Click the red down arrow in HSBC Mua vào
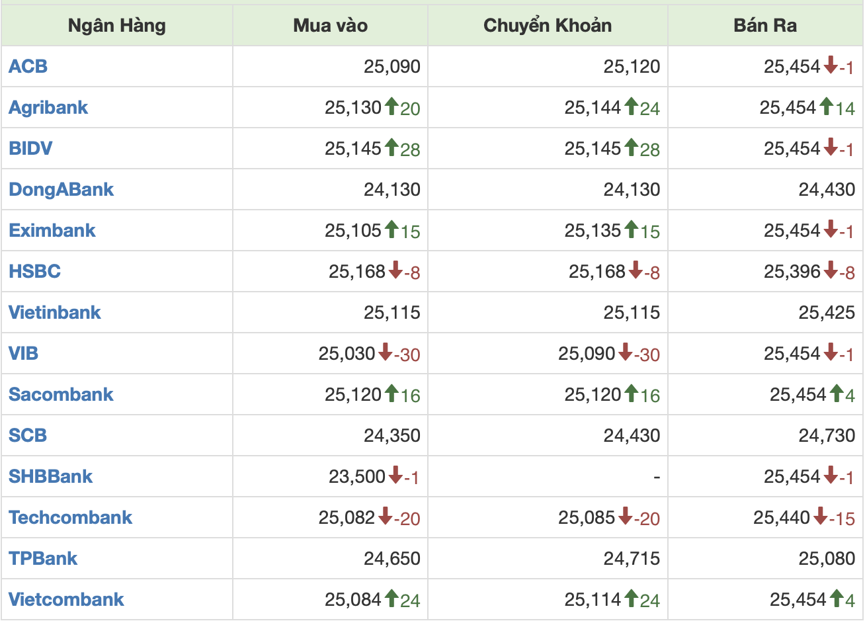 [x=395, y=270]
